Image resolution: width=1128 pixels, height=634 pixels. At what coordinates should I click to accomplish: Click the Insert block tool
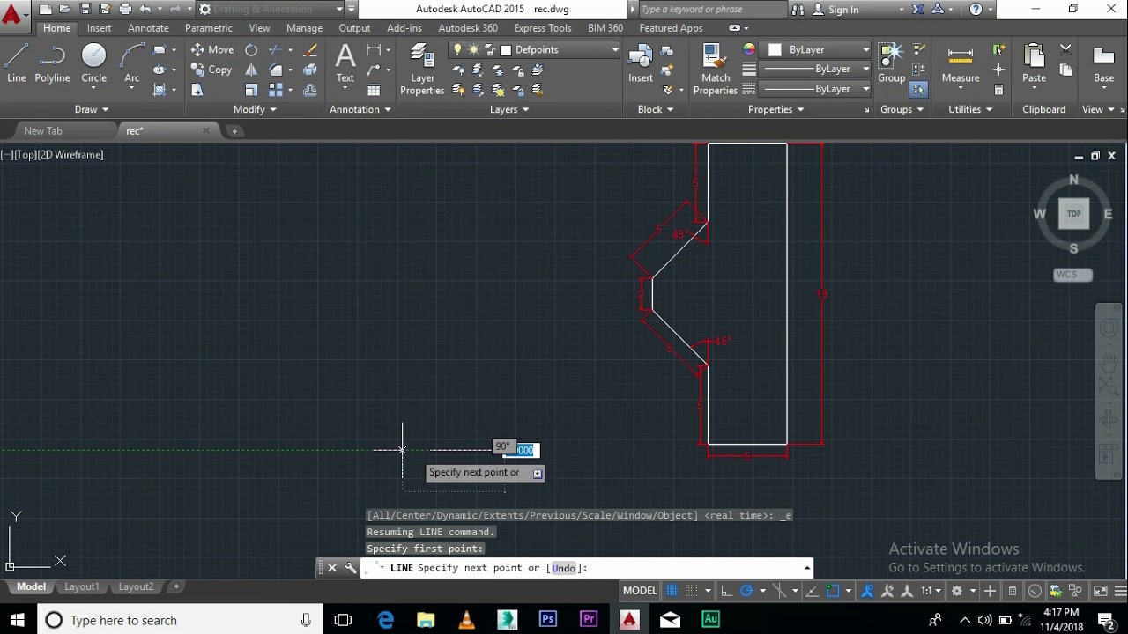[641, 63]
